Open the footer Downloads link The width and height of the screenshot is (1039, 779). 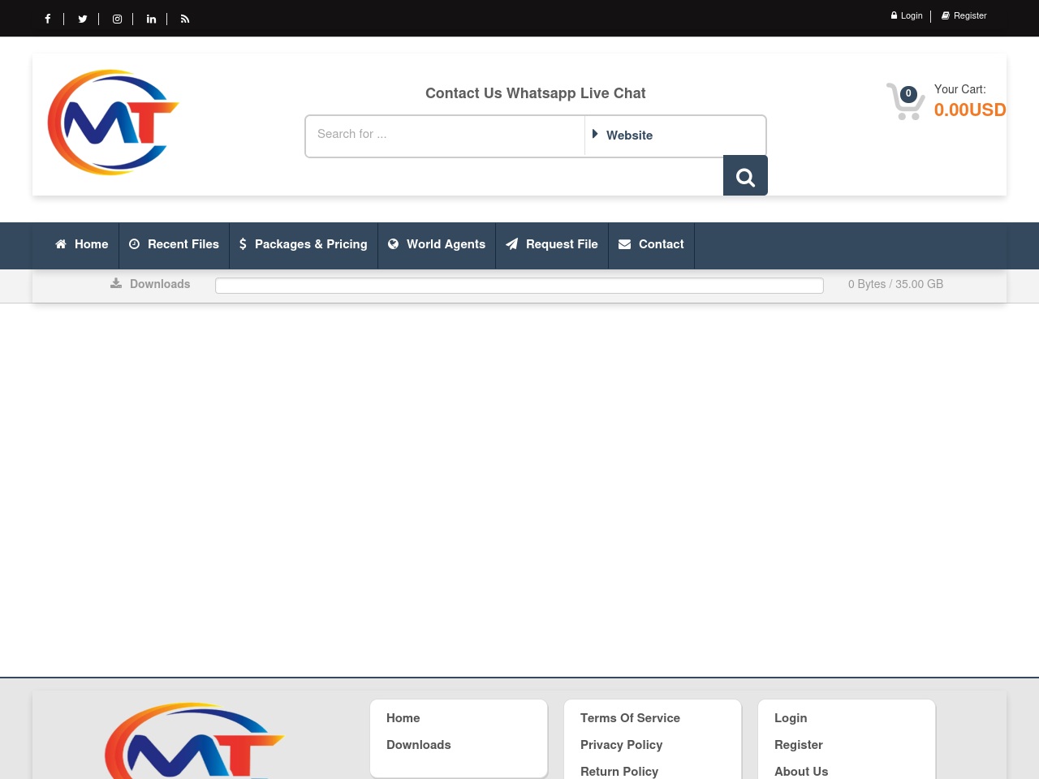click(419, 745)
